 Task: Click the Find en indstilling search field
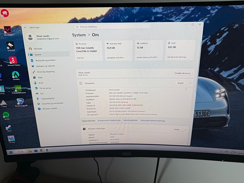click(113, 27)
